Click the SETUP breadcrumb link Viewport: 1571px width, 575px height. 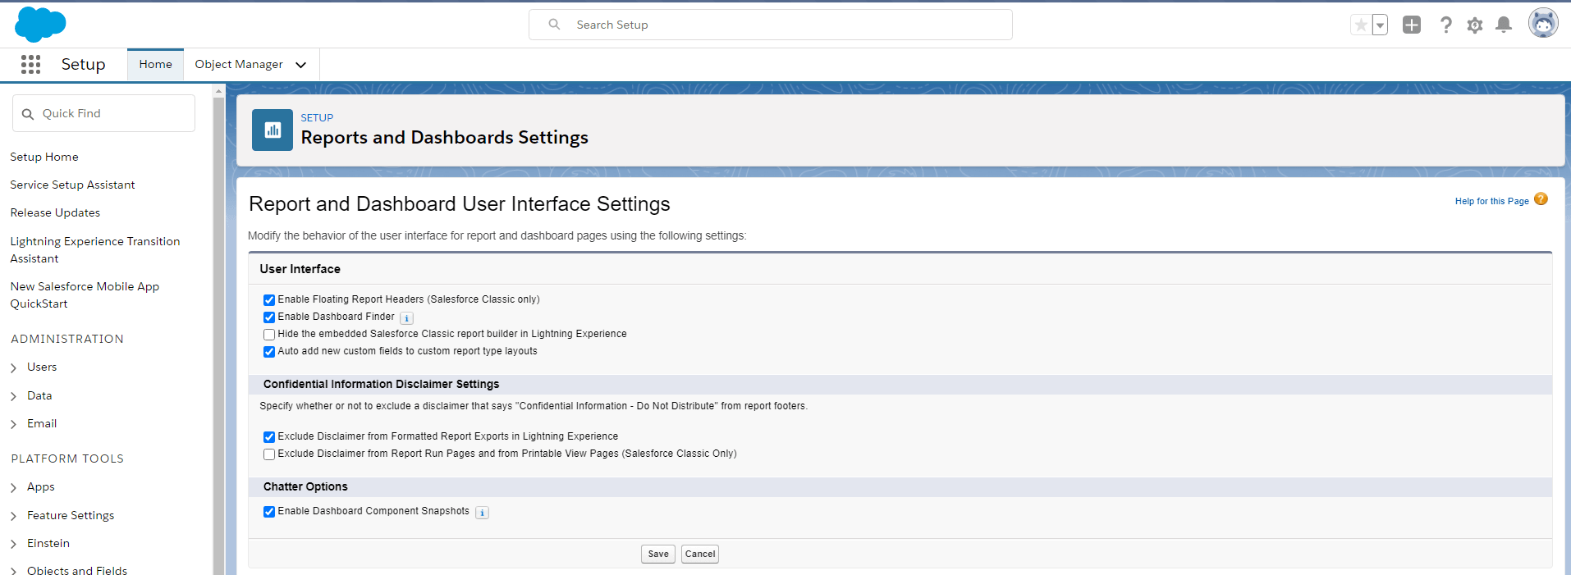317,118
